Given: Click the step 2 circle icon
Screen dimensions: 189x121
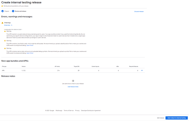Looking at the screenshot, I should coord(13,11).
